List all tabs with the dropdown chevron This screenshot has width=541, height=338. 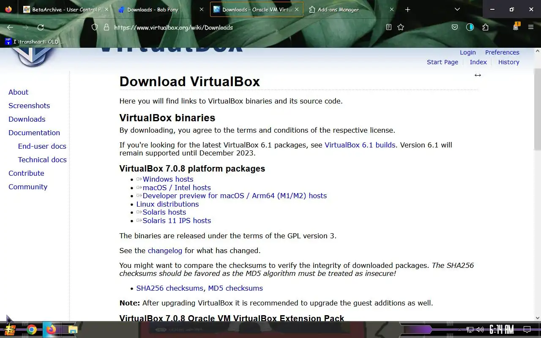(x=457, y=9)
